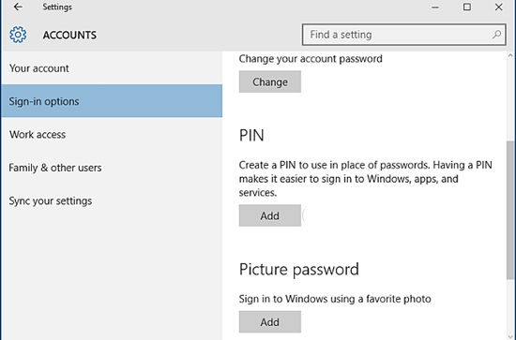Click the search magnifier icon
The height and width of the screenshot is (340, 516).
(x=496, y=35)
